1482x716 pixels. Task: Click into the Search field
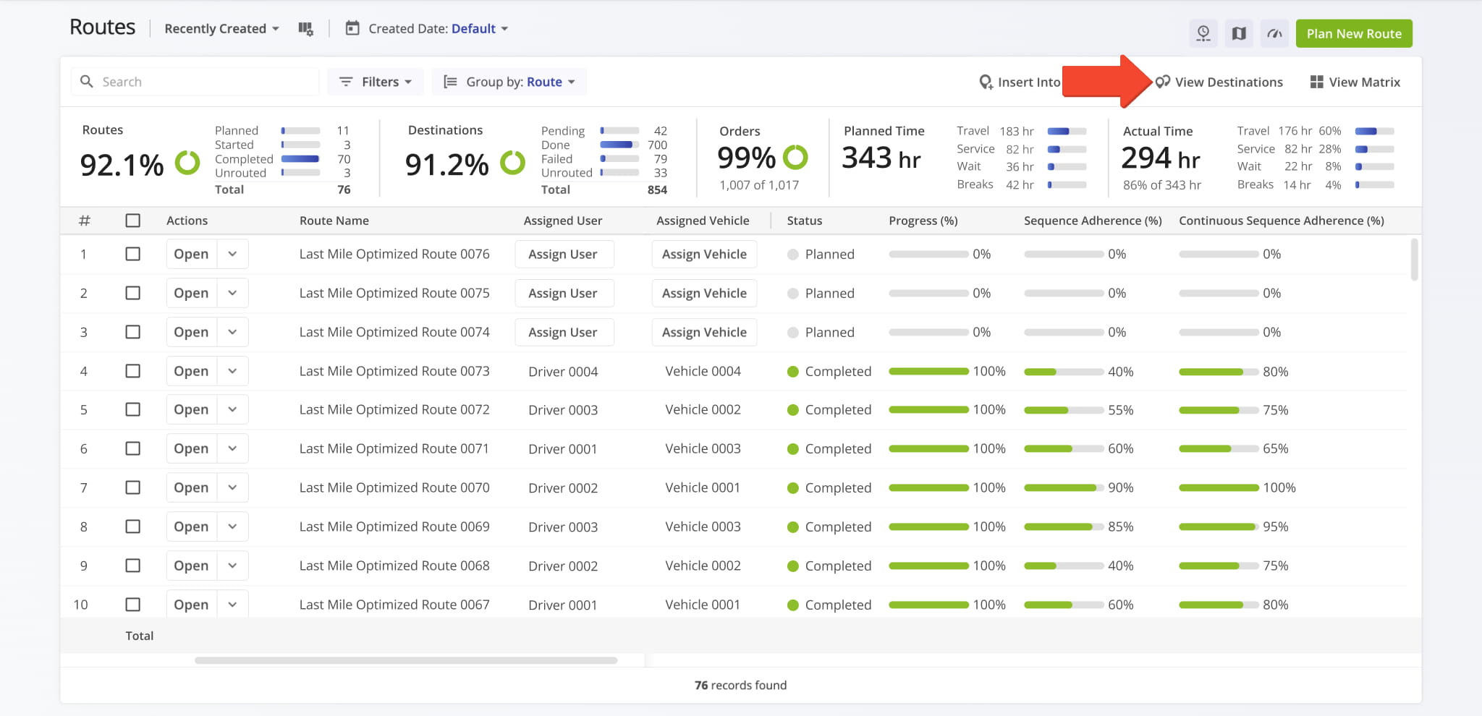(195, 82)
